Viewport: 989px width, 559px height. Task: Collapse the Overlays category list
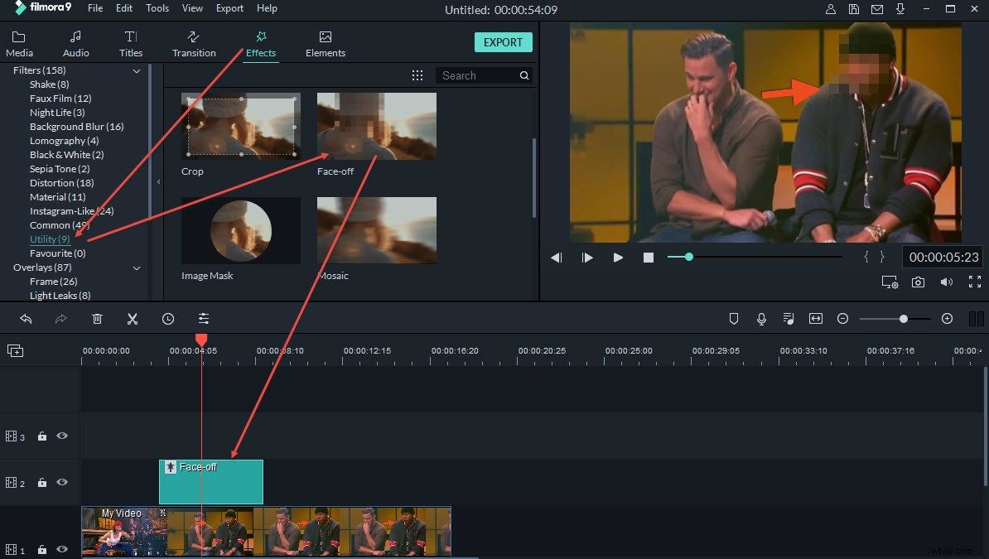[x=137, y=267]
